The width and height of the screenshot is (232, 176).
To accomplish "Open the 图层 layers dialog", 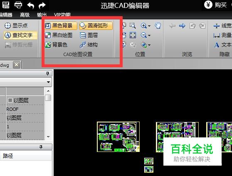I will coord(89,35).
